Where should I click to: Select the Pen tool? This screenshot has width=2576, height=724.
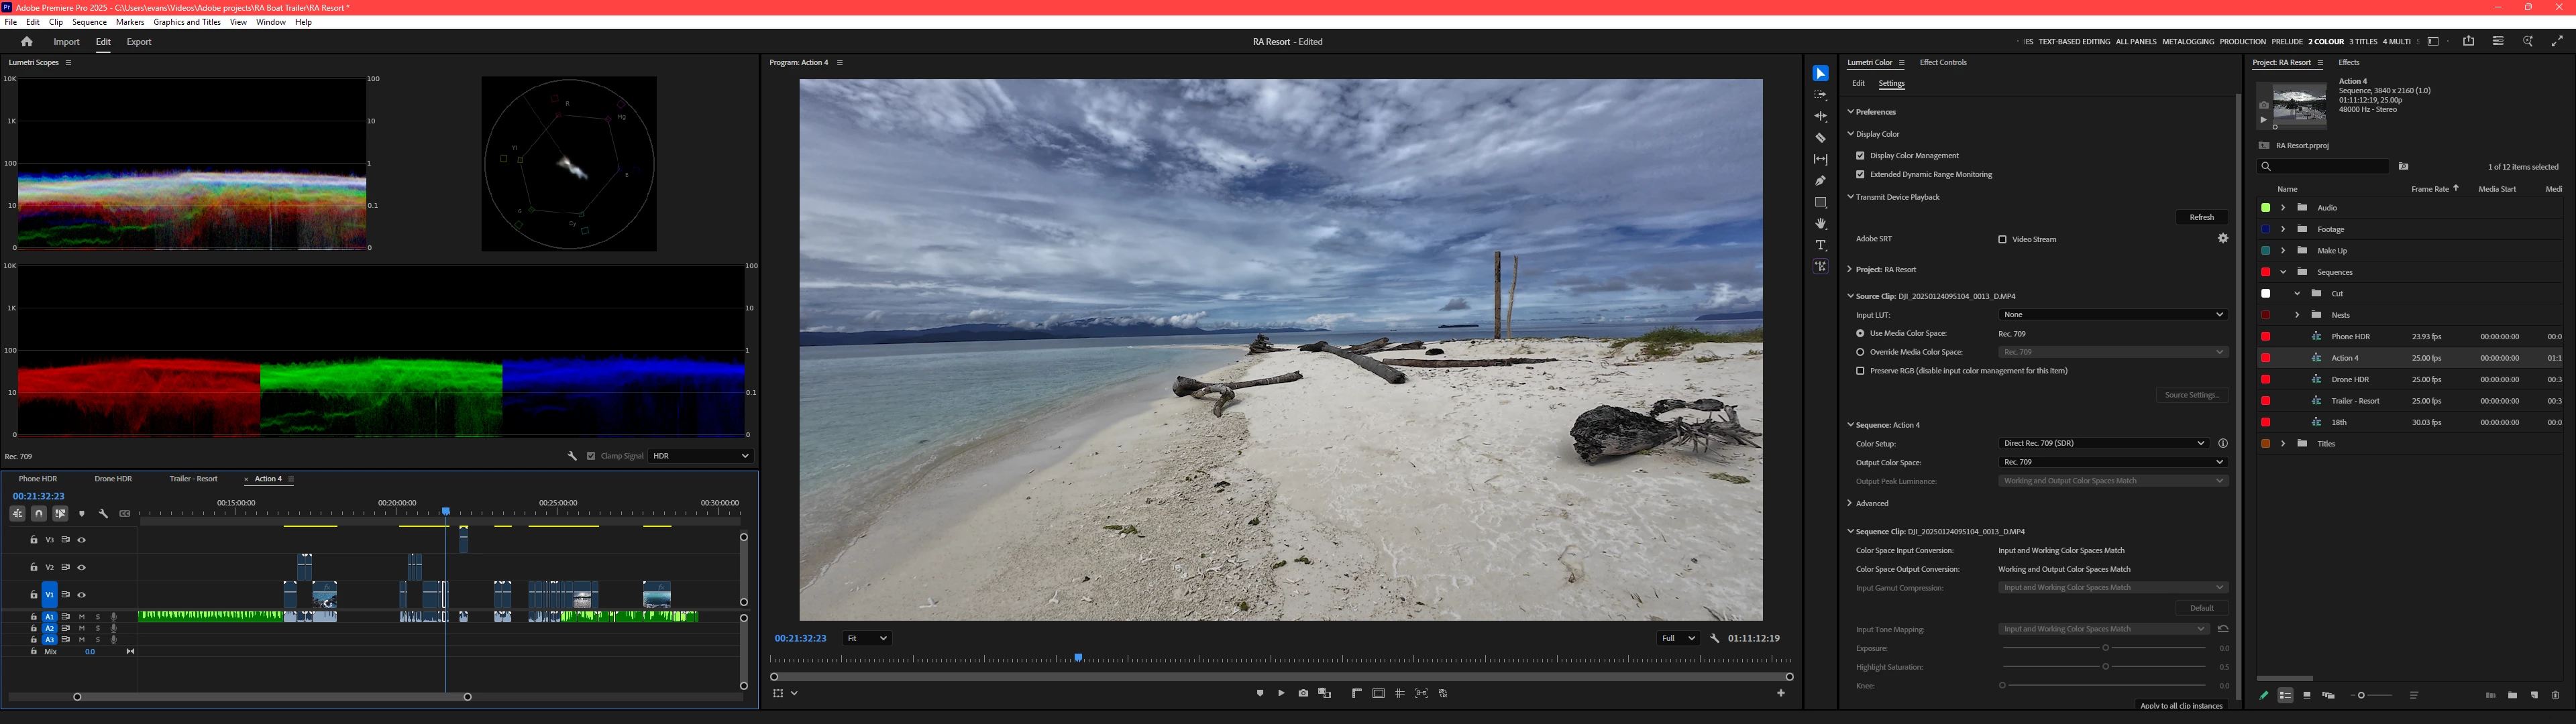[1820, 181]
